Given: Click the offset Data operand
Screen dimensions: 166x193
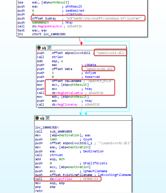Looking at the screenshot, I should click(x=62, y=69).
